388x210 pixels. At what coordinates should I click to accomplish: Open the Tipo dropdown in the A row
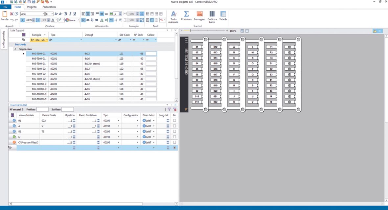pyautogui.click(x=119, y=126)
